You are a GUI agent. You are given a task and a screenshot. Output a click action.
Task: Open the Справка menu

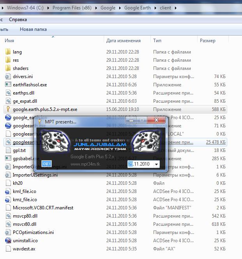(x=18, y=20)
